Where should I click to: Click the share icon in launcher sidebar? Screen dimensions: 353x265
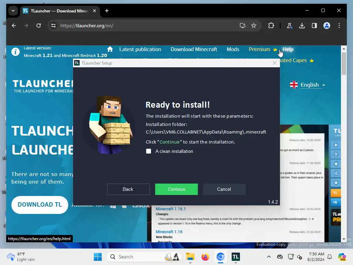336,173
